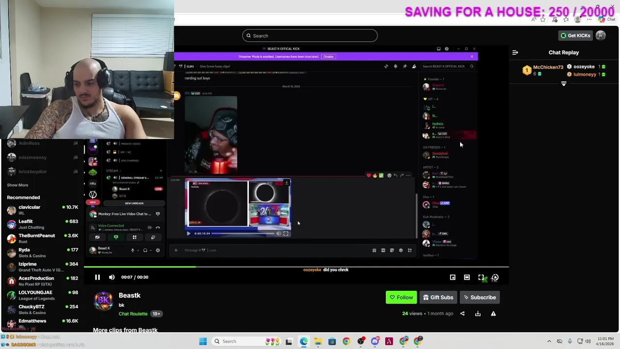Disconnect from Discord voice channel
Screen dimensions: 620x349
click(157, 227)
